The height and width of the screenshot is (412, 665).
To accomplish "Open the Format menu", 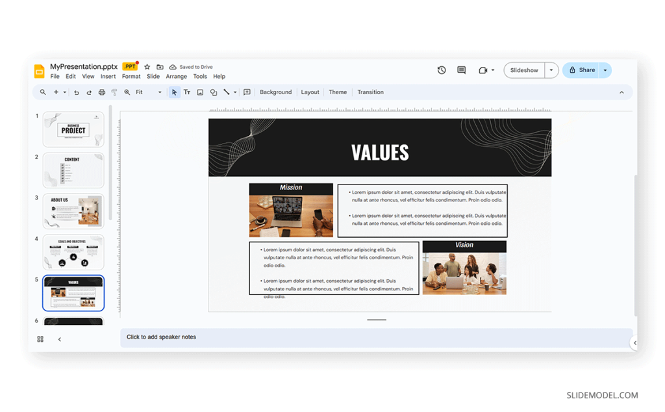I will click(131, 76).
